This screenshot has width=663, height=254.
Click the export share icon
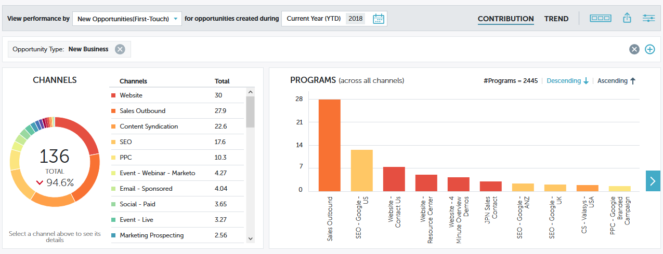point(627,18)
